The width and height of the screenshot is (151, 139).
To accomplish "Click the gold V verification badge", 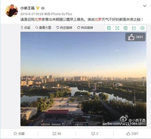I will 38,8.
